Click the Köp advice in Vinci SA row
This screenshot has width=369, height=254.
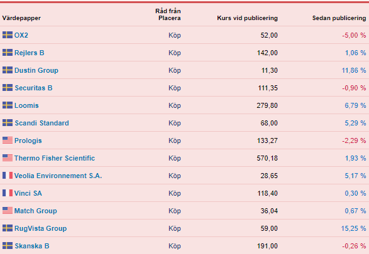coord(175,194)
